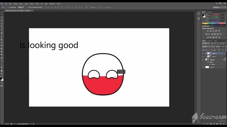
Task: Switch to the Styles tab
Action: tap(212, 26)
